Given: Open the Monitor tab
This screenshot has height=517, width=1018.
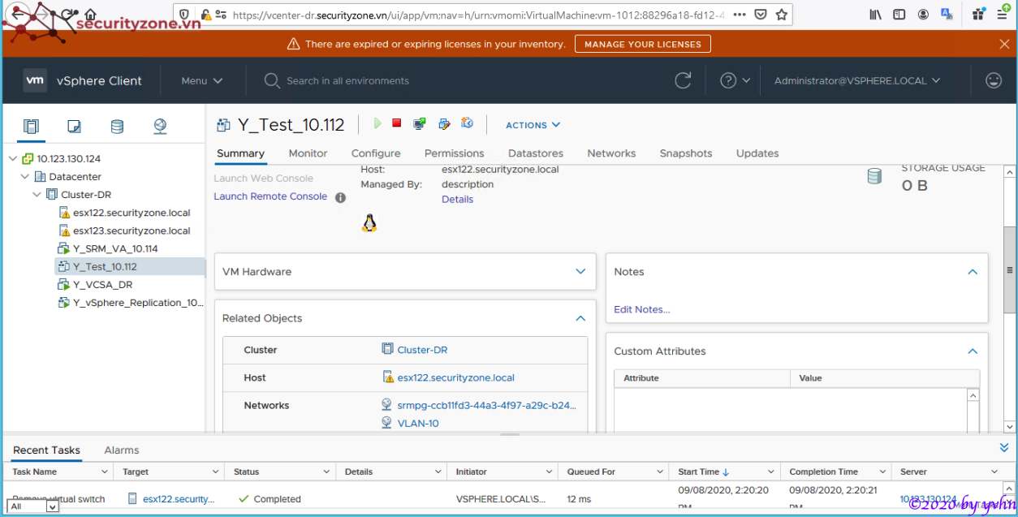Looking at the screenshot, I should pyautogui.click(x=308, y=153).
